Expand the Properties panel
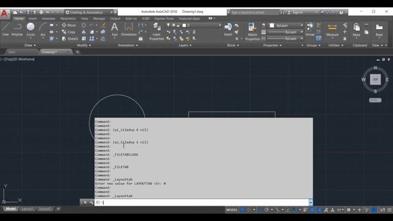 pyautogui.click(x=272, y=45)
